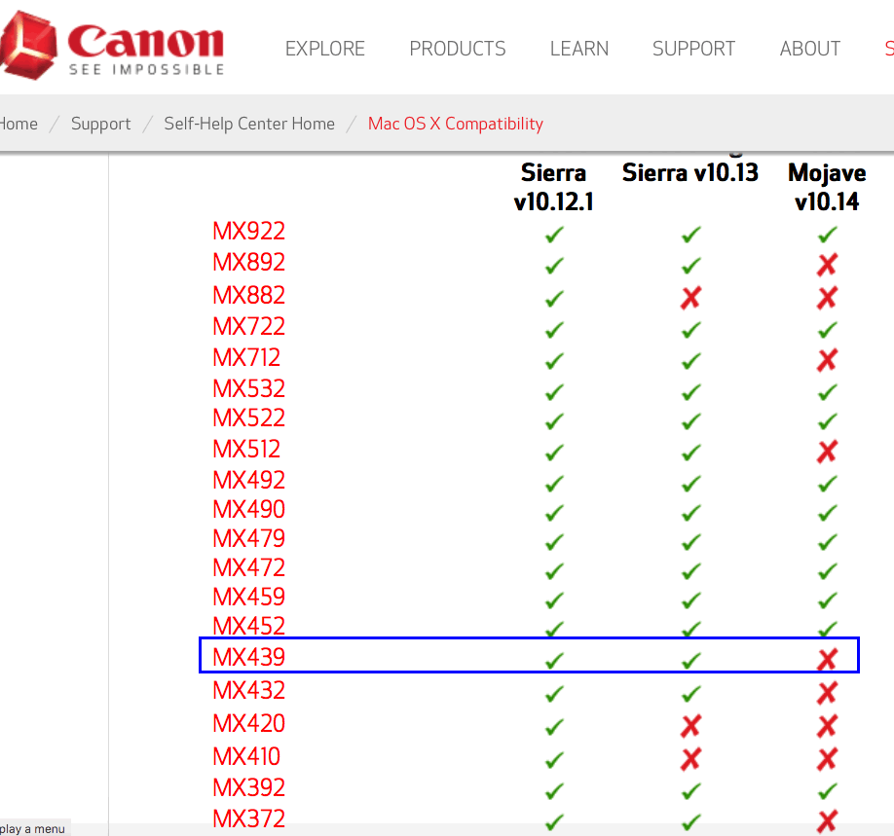Click MX882 Mojave red X mark
Viewport: 894px width, 836px height.
coord(828,298)
